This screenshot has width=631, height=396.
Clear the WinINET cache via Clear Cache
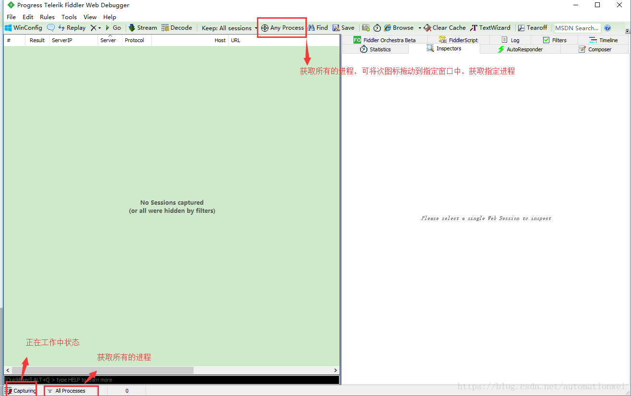(x=445, y=28)
